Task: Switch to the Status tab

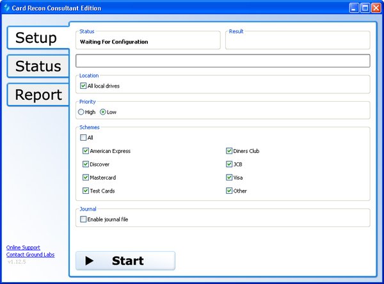Action: (x=38, y=66)
